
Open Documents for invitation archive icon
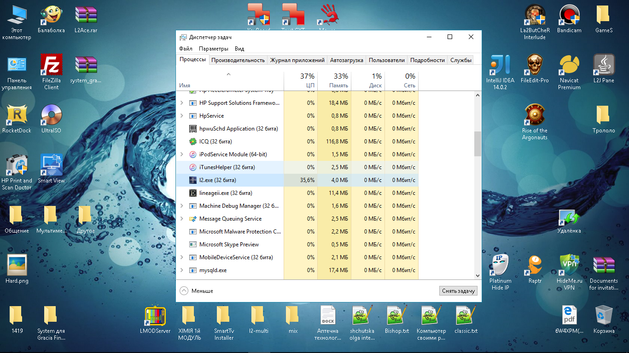[x=604, y=273]
